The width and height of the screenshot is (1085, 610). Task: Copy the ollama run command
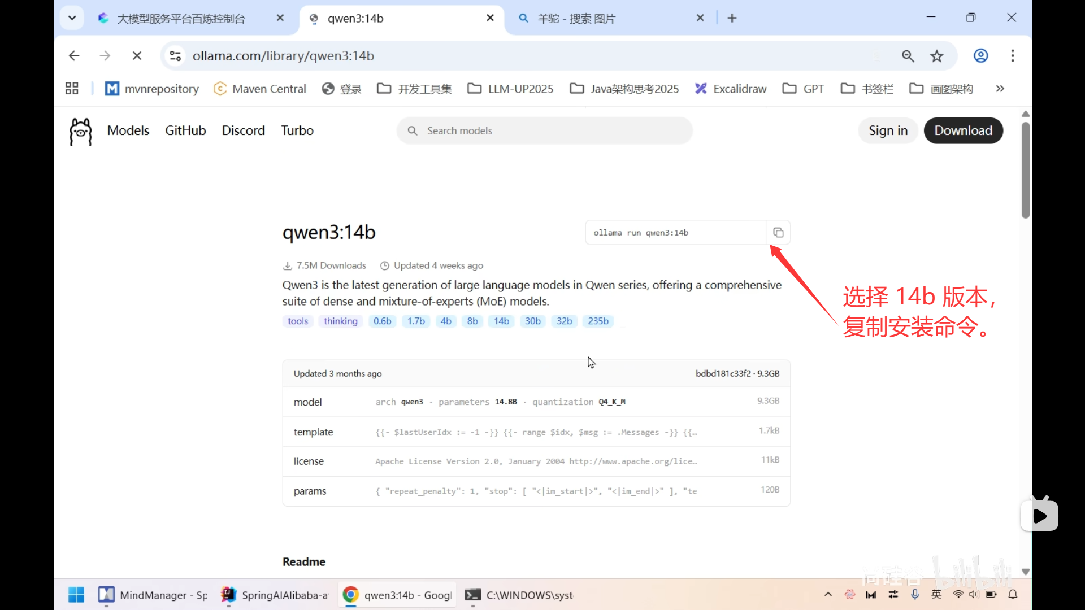(778, 233)
